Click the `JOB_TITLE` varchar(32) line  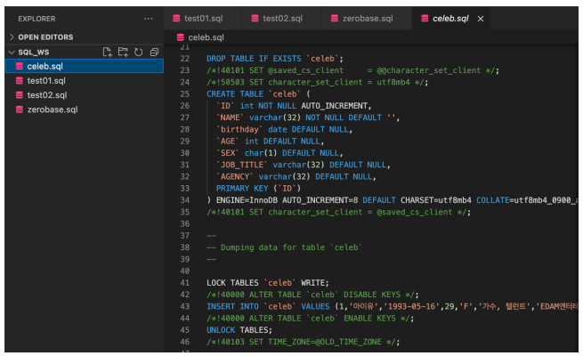point(303,165)
